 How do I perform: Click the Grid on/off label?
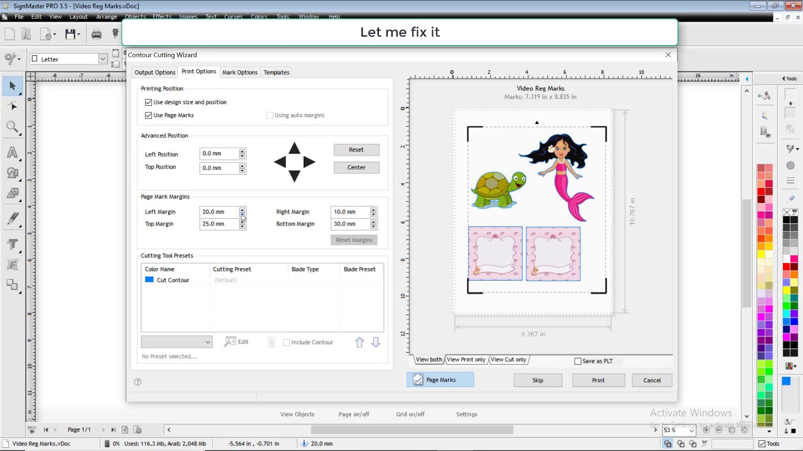point(410,414)
